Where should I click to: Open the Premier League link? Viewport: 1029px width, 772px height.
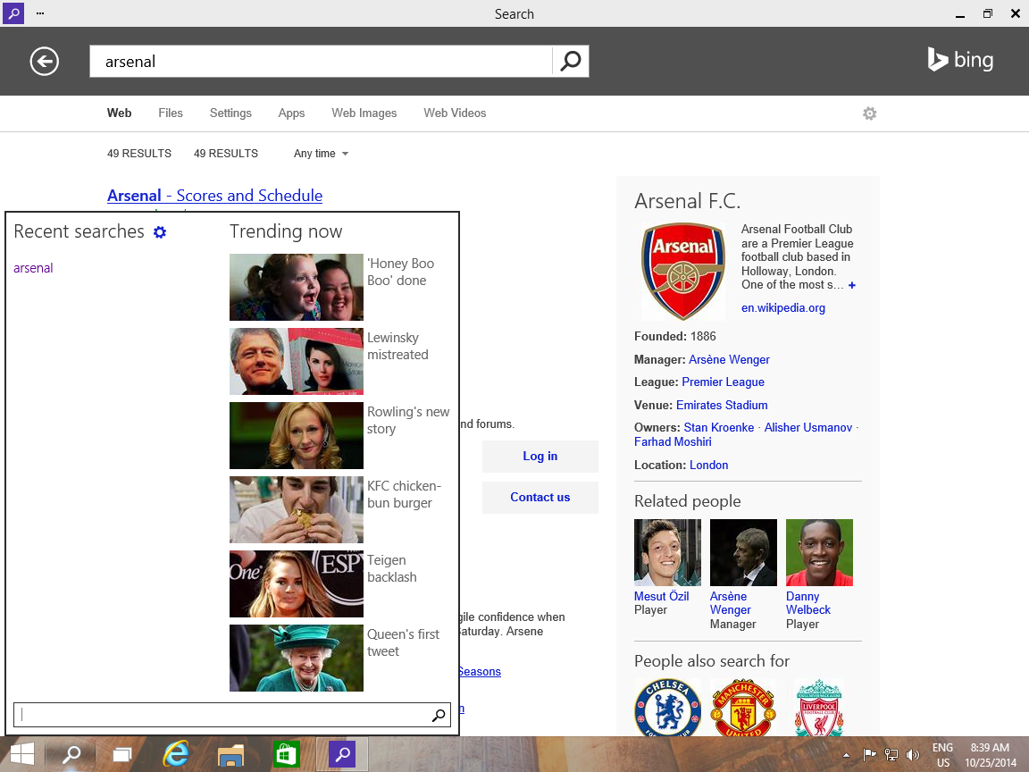tap(723, 382)
